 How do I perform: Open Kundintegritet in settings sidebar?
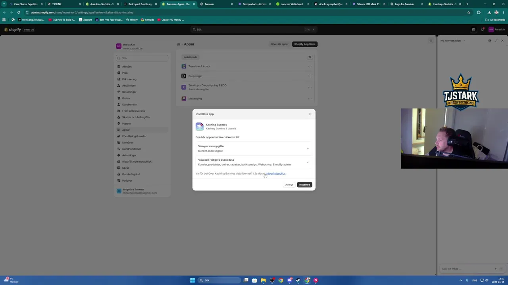[x=142, y=174]
